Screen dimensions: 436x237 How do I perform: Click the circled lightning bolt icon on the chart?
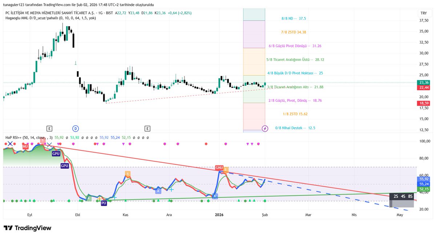point(265,129)
